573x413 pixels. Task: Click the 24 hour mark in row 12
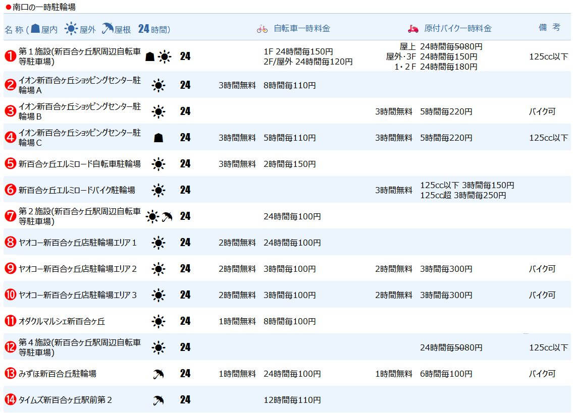coord(185,347)
